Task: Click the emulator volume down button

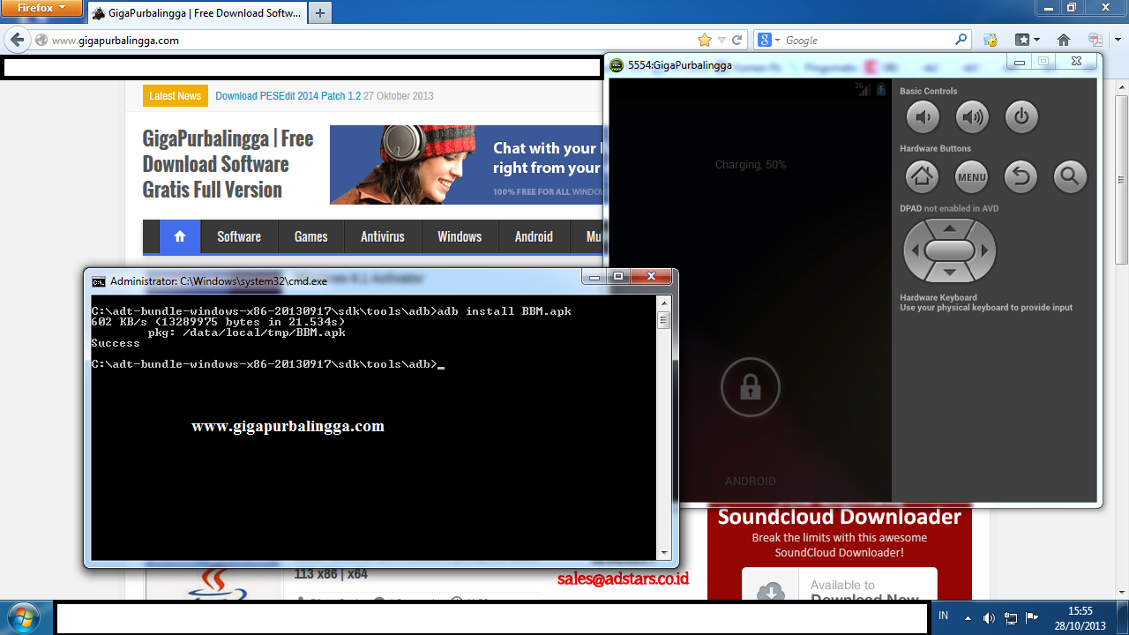Action: pyautogui.click(x=923, y=116)
